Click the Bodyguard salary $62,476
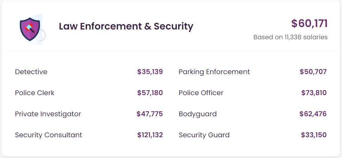This screenshot has width=342, height=158. (313, 114)
